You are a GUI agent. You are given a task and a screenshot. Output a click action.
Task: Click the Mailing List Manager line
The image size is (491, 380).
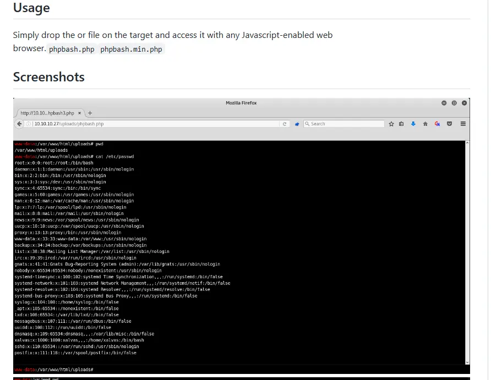coord(92,251)
